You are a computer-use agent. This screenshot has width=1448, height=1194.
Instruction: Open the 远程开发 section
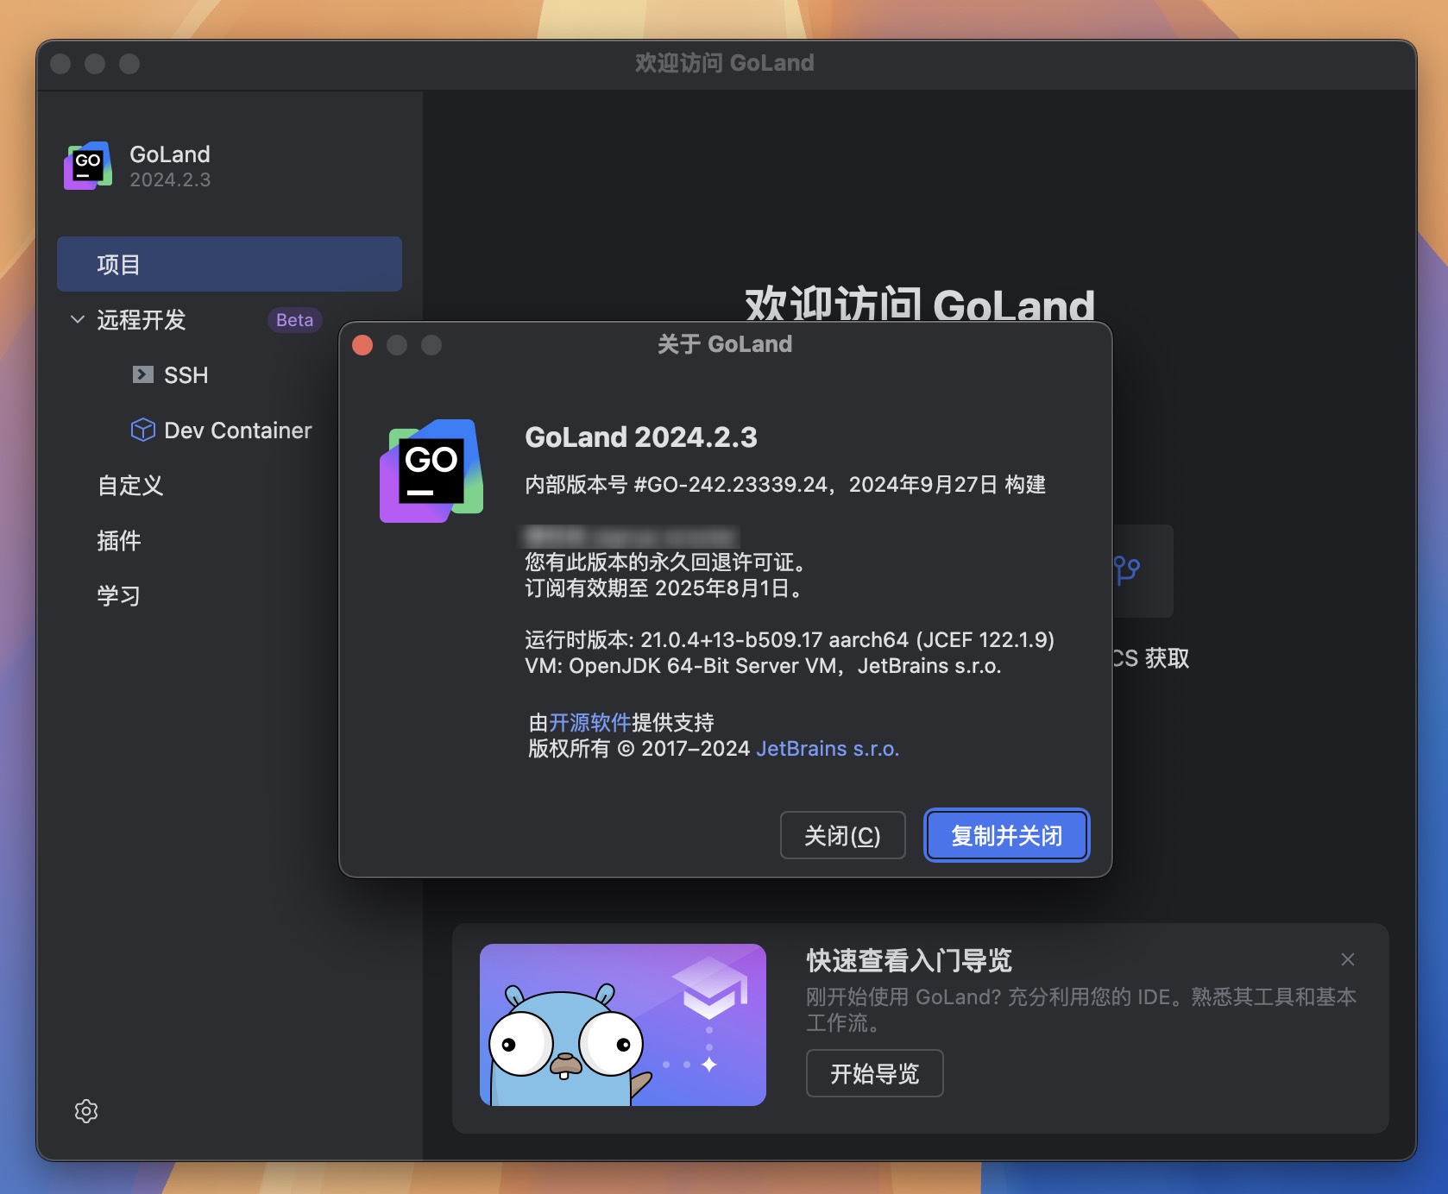point(142,320)
